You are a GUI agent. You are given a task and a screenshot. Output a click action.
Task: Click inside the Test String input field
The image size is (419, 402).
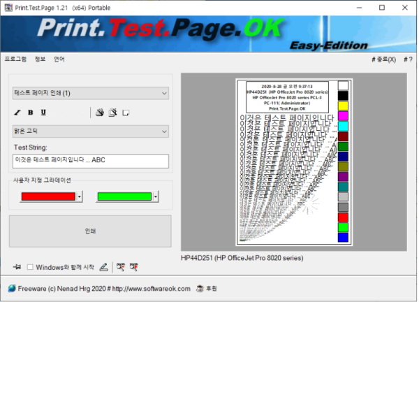pos(91,161)
